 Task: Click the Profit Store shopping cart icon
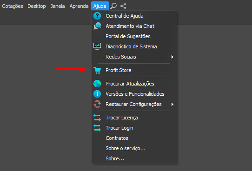coord(97,70)
